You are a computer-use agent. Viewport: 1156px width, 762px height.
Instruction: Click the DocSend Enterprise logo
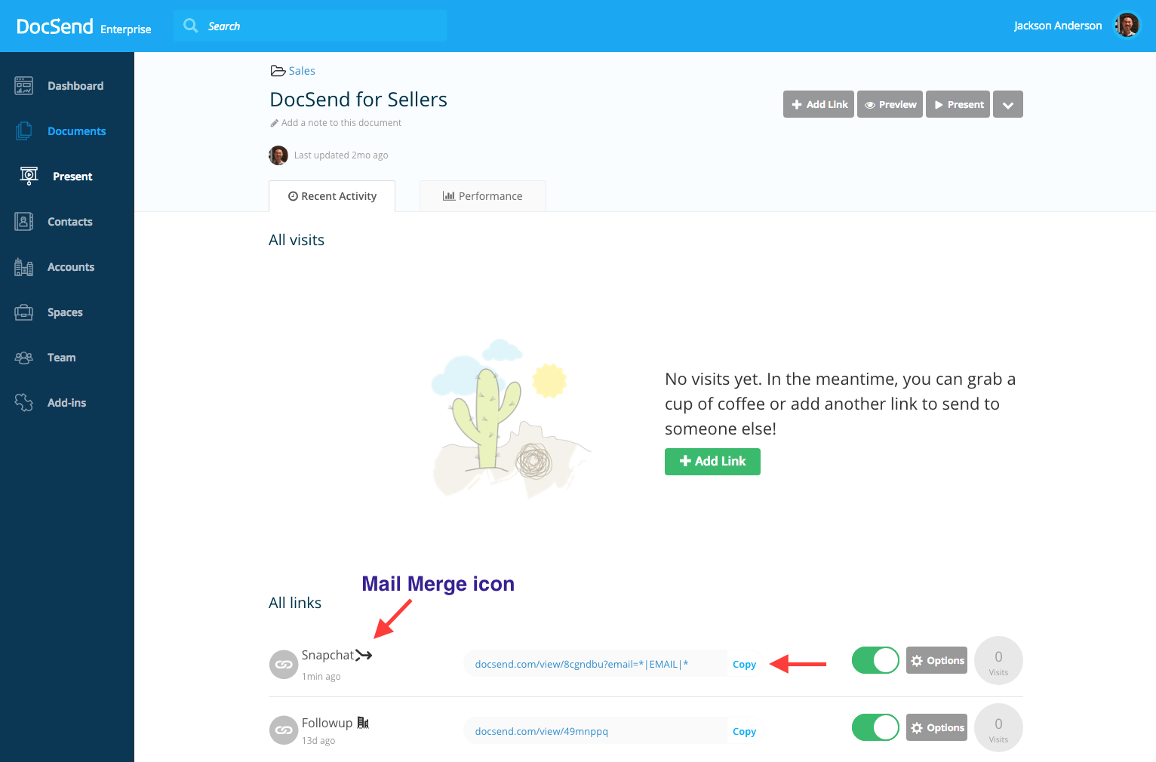[x=84, y=26]
